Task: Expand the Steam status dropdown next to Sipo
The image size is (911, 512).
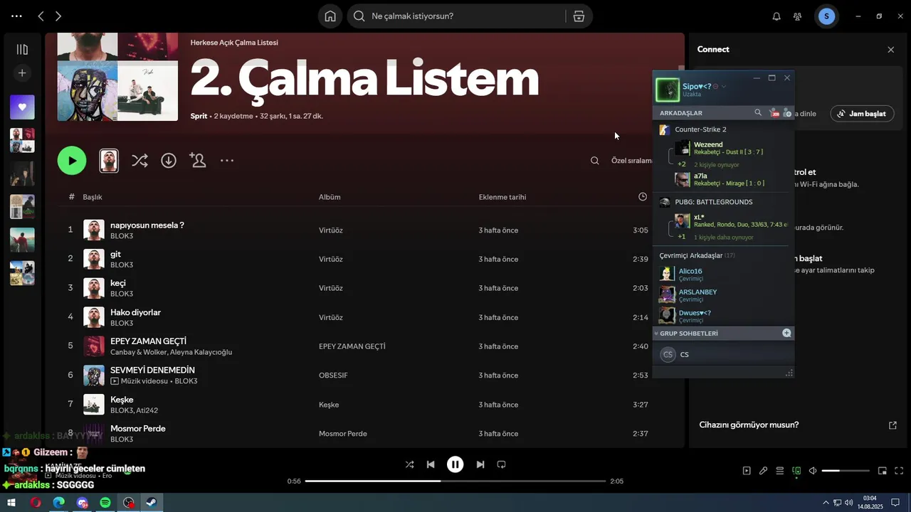Action: [724, 86]
